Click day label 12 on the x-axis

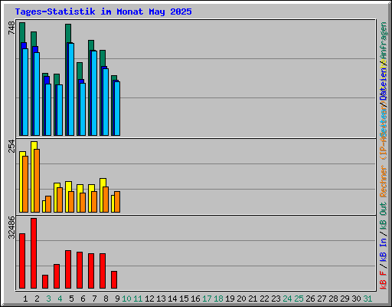pyautogui.click(x=149, y=299)
